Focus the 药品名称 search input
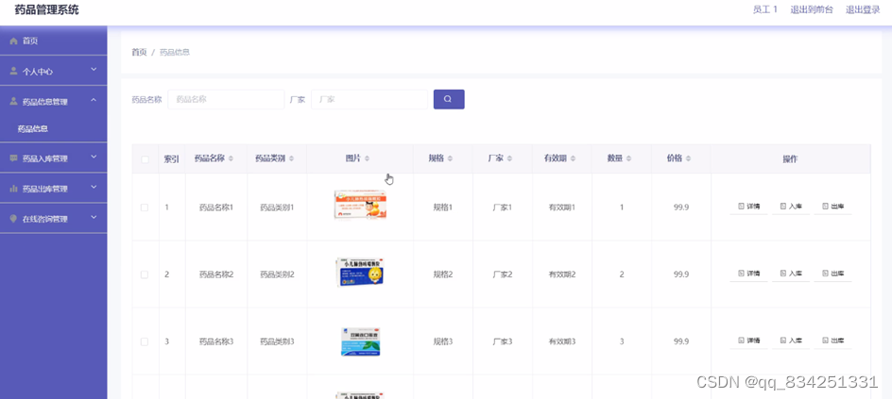The image size is (892, 399). coord(226,99)
